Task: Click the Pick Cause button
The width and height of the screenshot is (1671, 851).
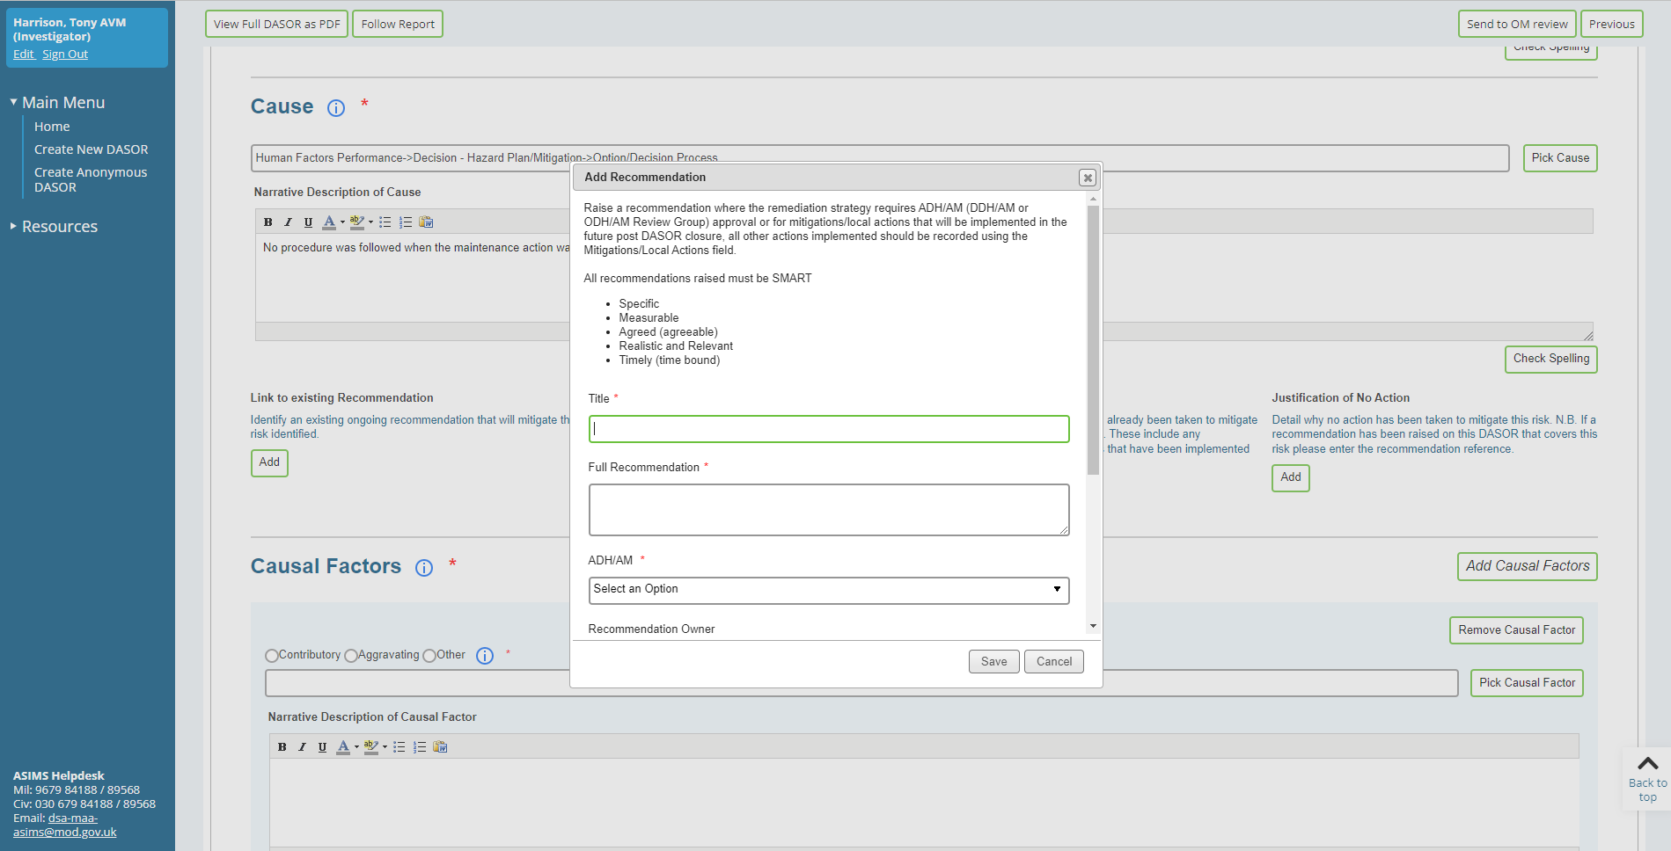Action: (x=1560, y=158)
